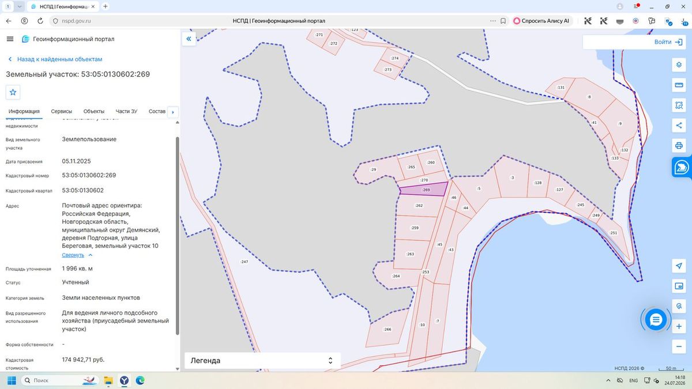692x389 pixels.
Task: Select parcel :262 on the map
Action: click(x=419, y=206)
